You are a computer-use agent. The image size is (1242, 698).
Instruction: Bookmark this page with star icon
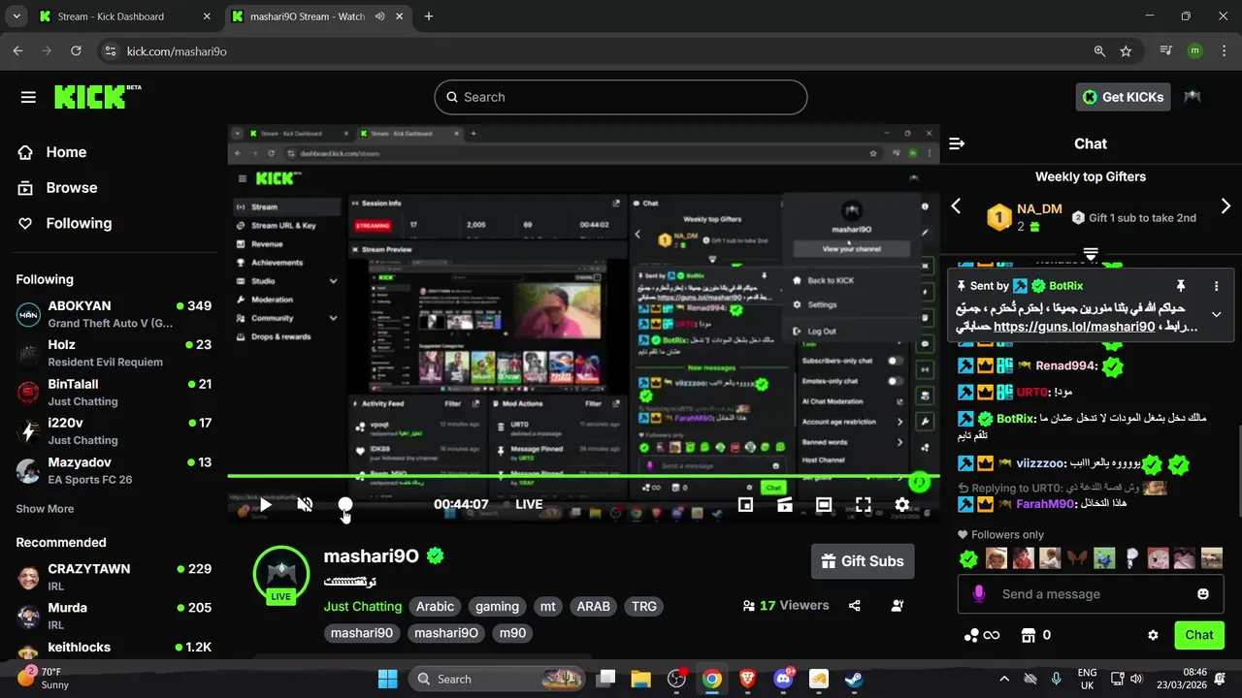(1126, 50)
